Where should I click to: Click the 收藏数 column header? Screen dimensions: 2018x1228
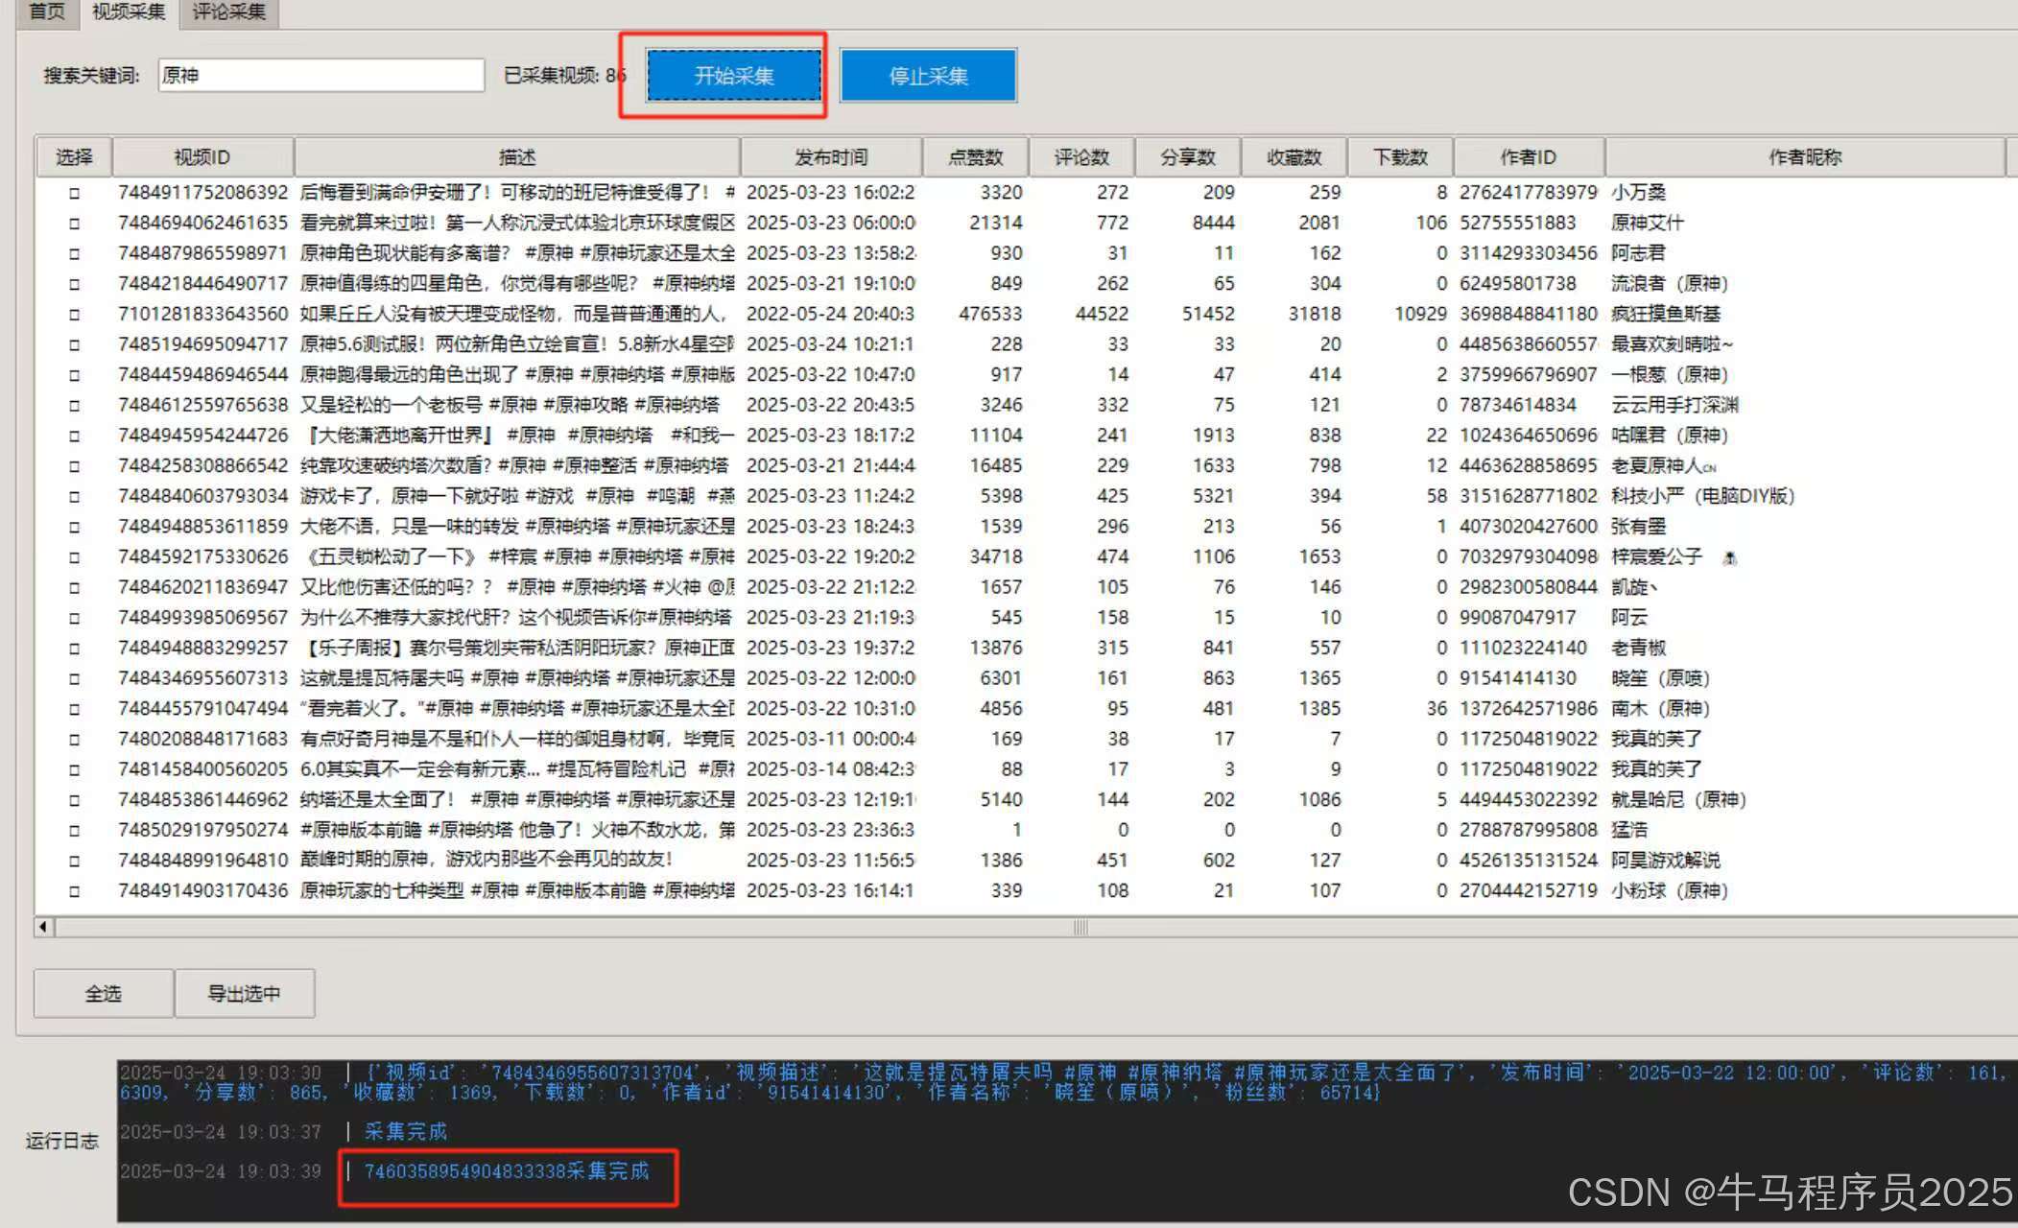tap(1294, 157)
